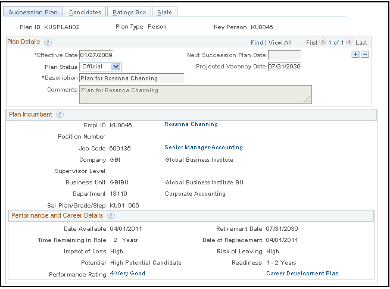Click the Effective Date field

tap(96, 55)
